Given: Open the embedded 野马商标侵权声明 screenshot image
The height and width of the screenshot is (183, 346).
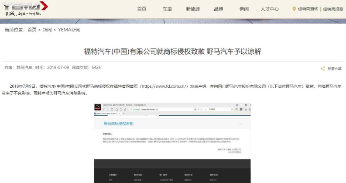Looking at the screenshot, I should [172, 143].
